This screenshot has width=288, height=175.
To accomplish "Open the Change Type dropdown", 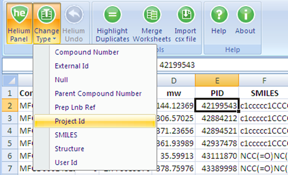I will [x=47, y=24].
